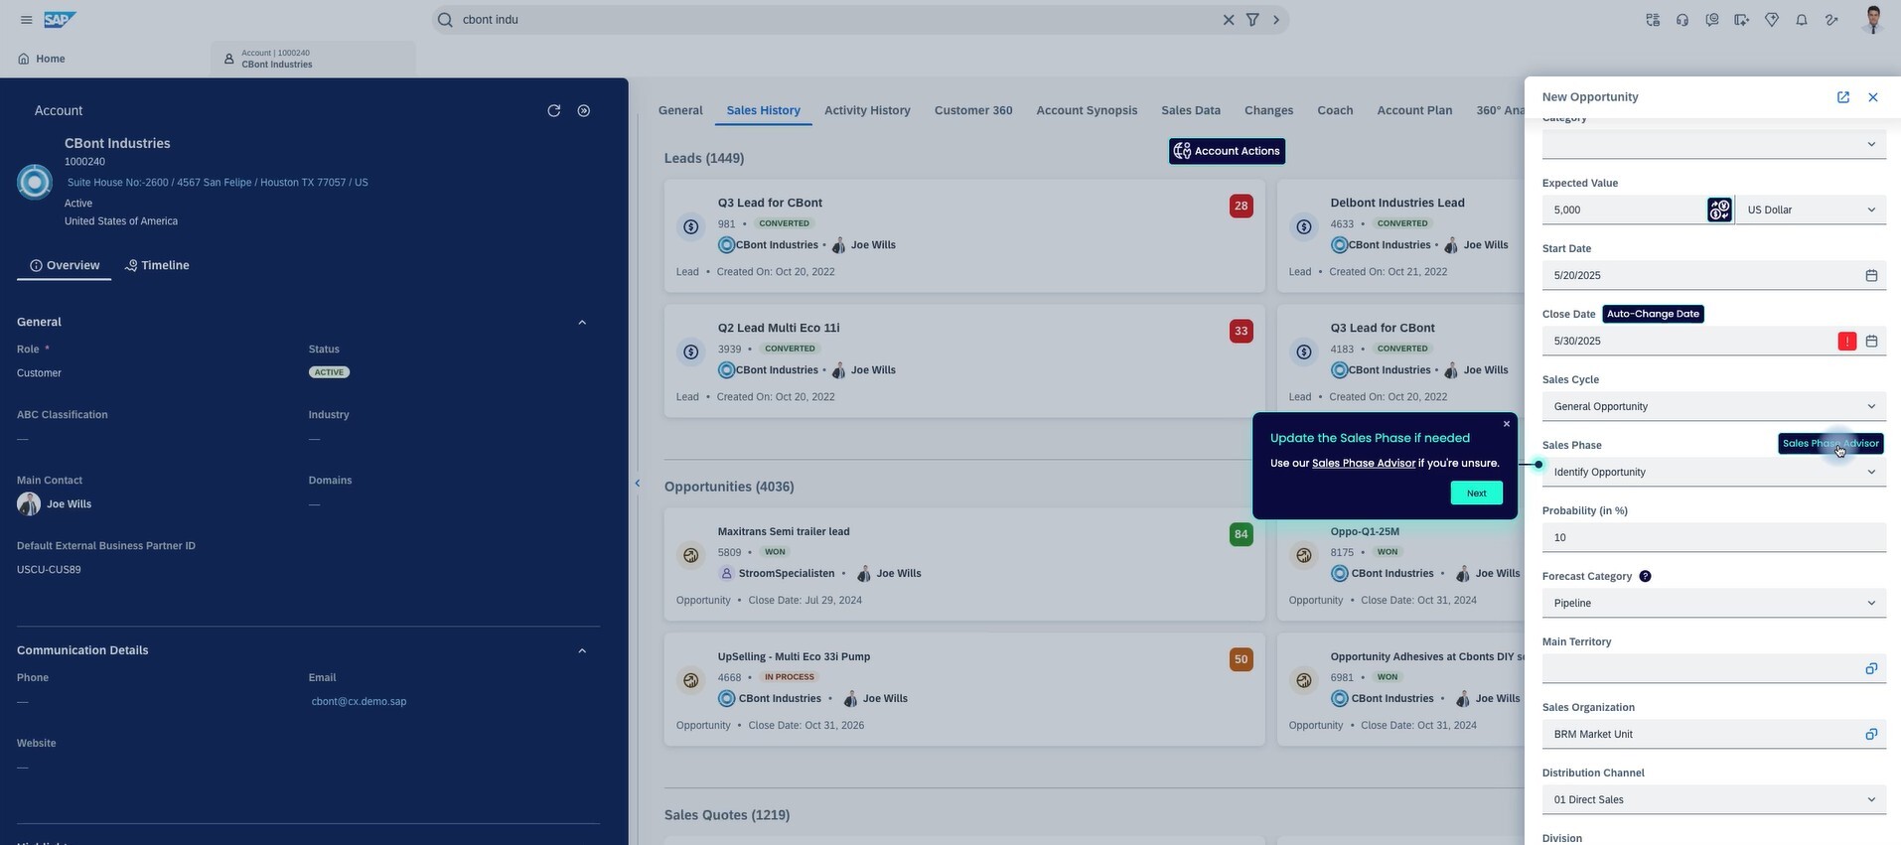Viewport: 1901px width, 845px height.
Task: Follow the Sales Phase Advisor link in popup
Action: (x=1363, y=464)
